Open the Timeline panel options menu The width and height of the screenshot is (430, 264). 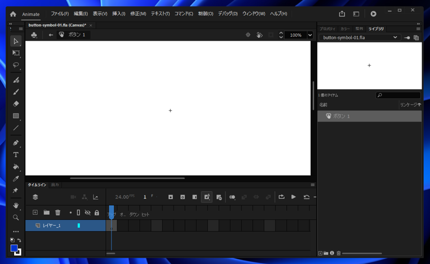(x=313, y=185)
